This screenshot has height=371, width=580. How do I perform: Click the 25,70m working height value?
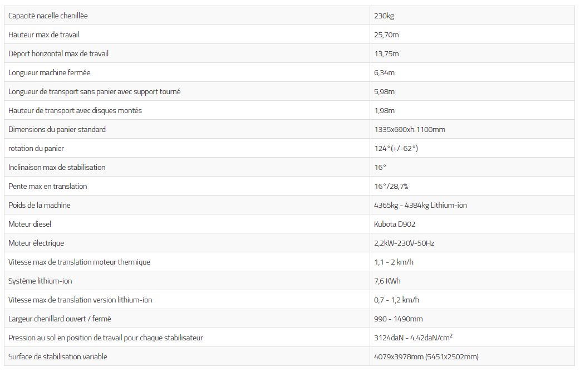coord(386,35)
